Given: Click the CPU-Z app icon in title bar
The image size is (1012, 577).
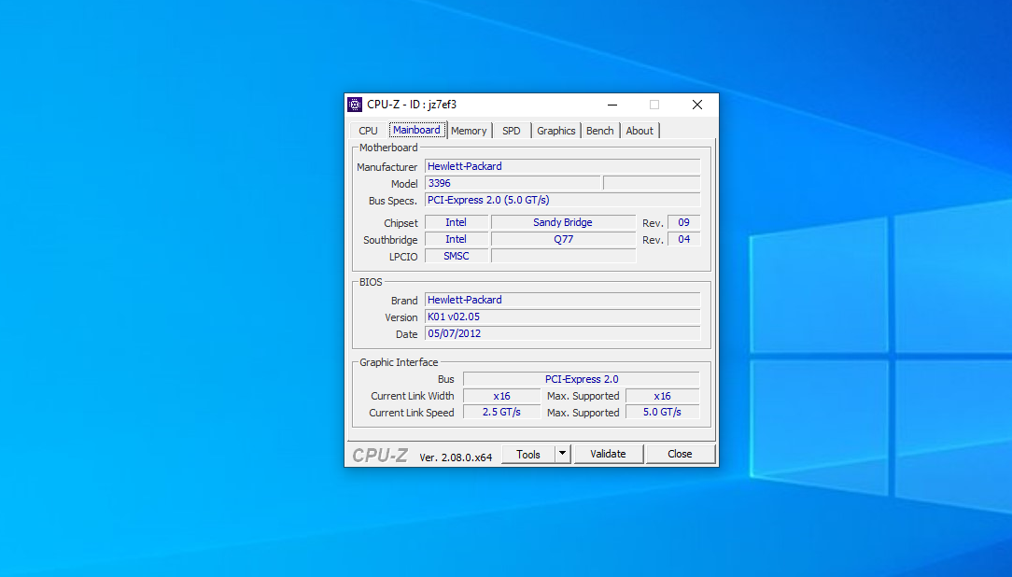Looking at the screenshot, I should [355, 105].
